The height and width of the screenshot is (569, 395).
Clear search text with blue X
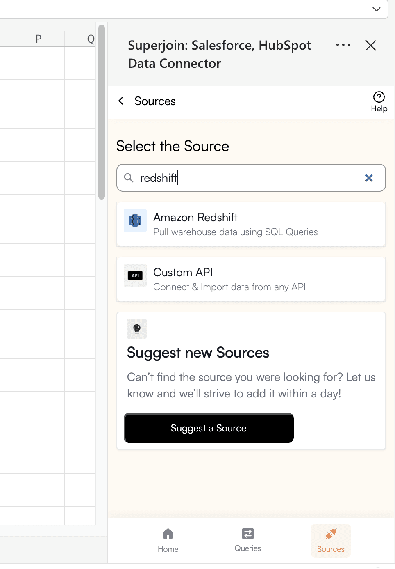point(369,178)
